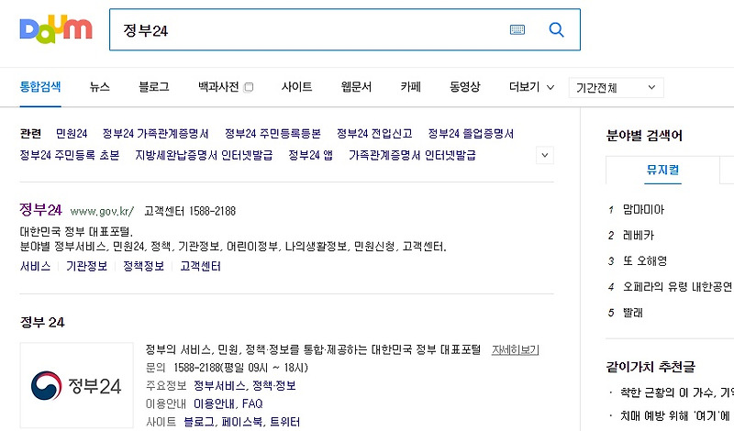The height and width of the screenshot is (431, 734).
Task: Open the 서비스 sublink
Action: (x=35, y=266)
